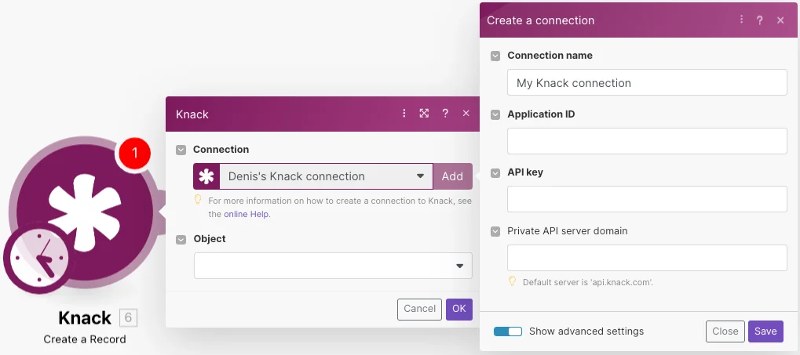Open the Create a connection three-dot menu
The height and width of the screenshot is (355, 800).
(x=741, y=20)
